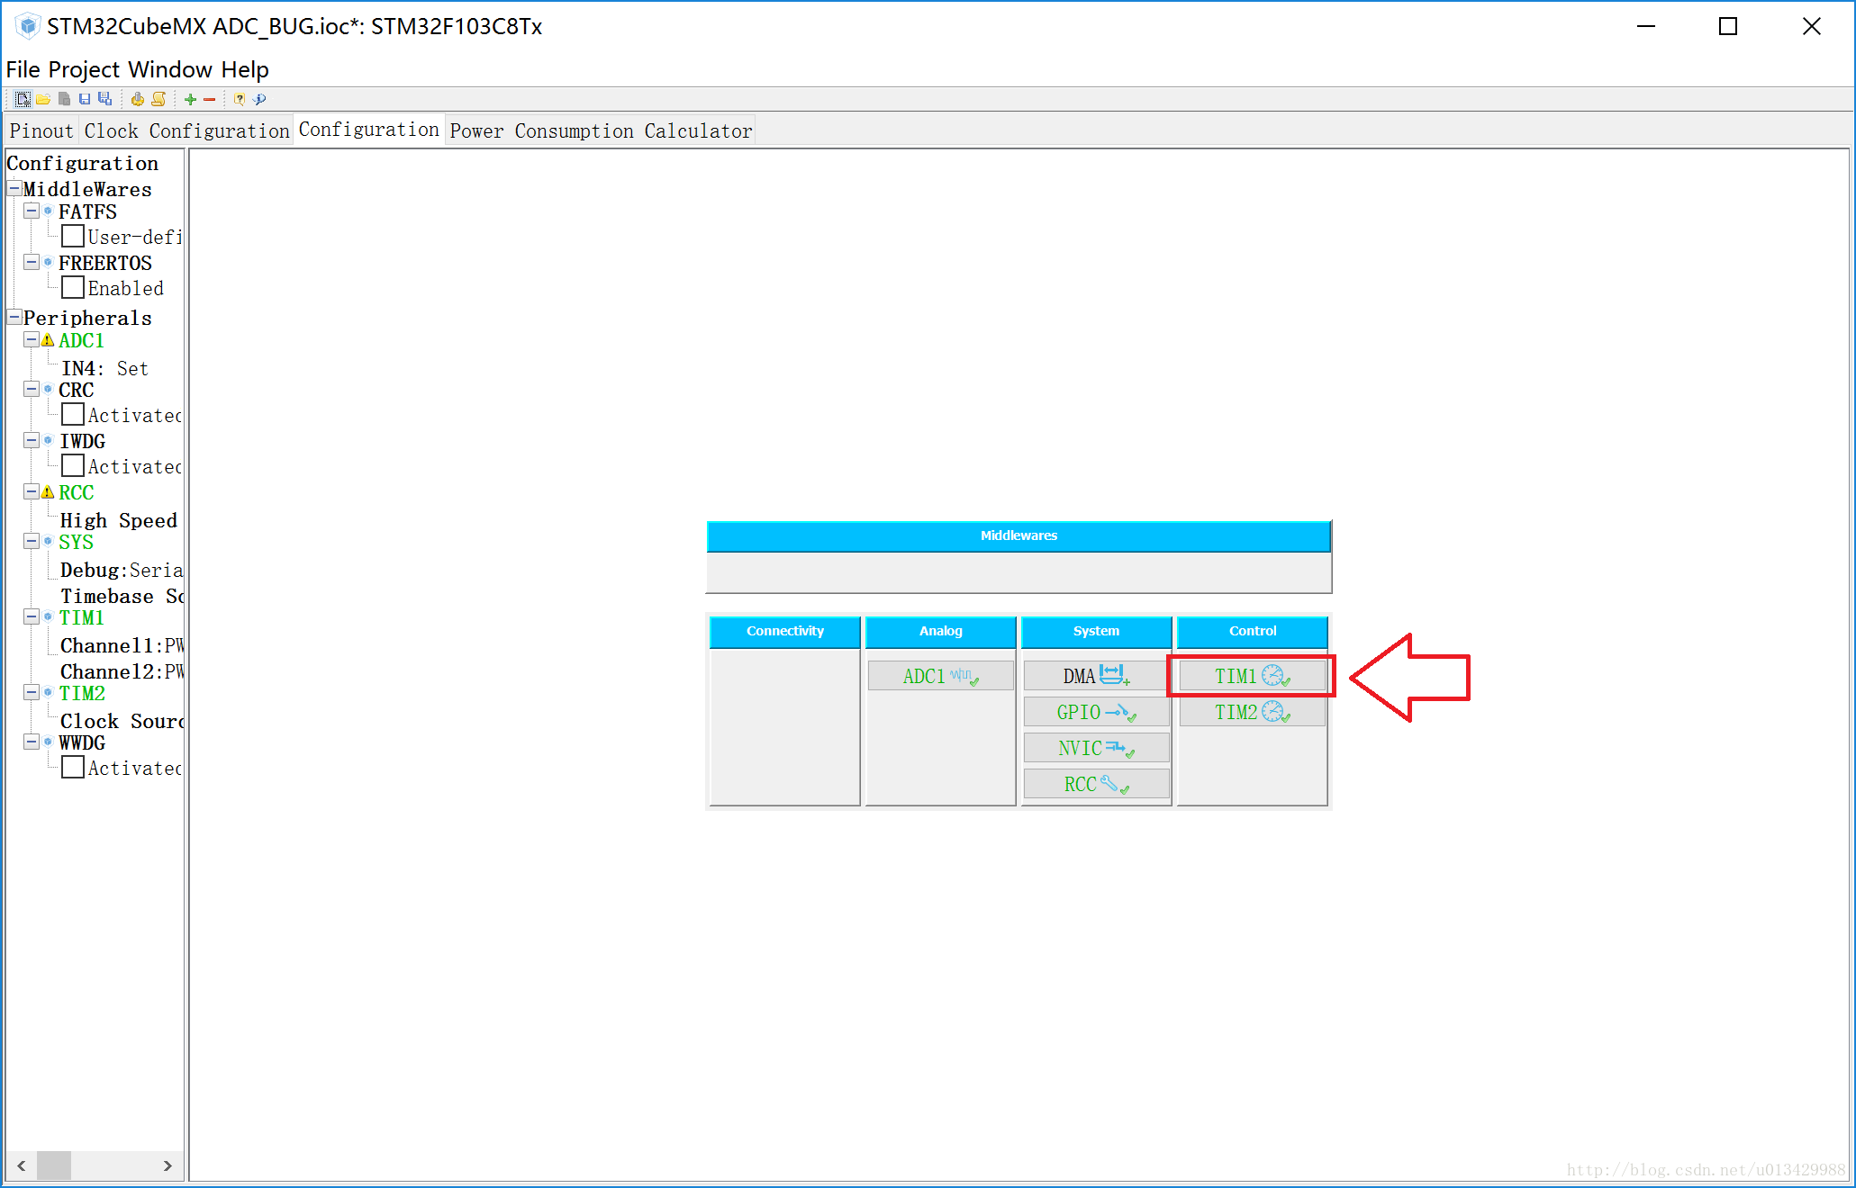This screenshot has height=1188, width=1856.
Task: Click the New Project toolbar icon
Action: (x=23, y=99)
